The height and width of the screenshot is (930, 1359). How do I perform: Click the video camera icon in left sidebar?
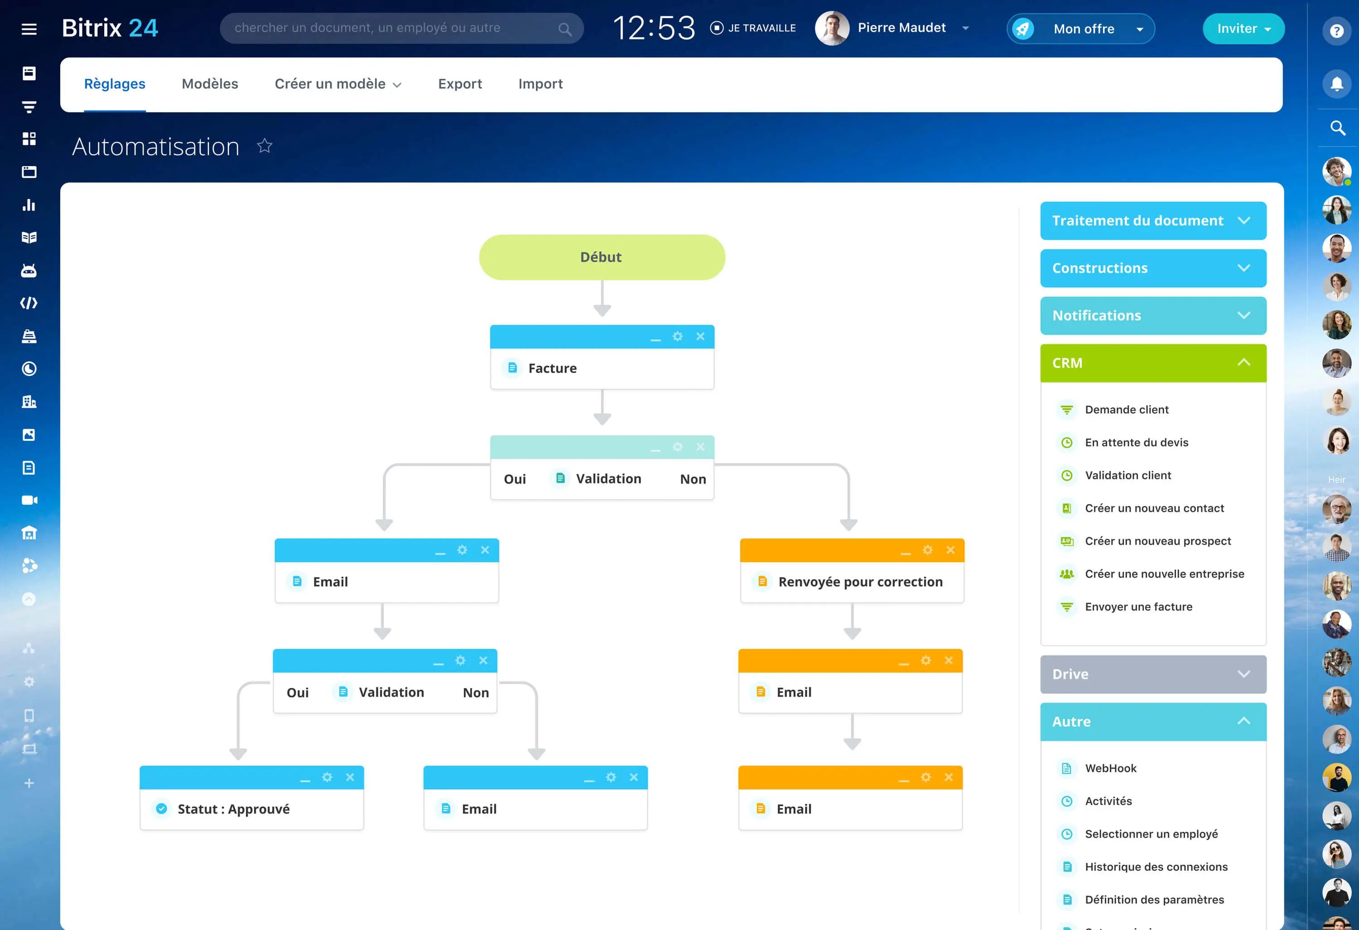click(x=29, y=500)
